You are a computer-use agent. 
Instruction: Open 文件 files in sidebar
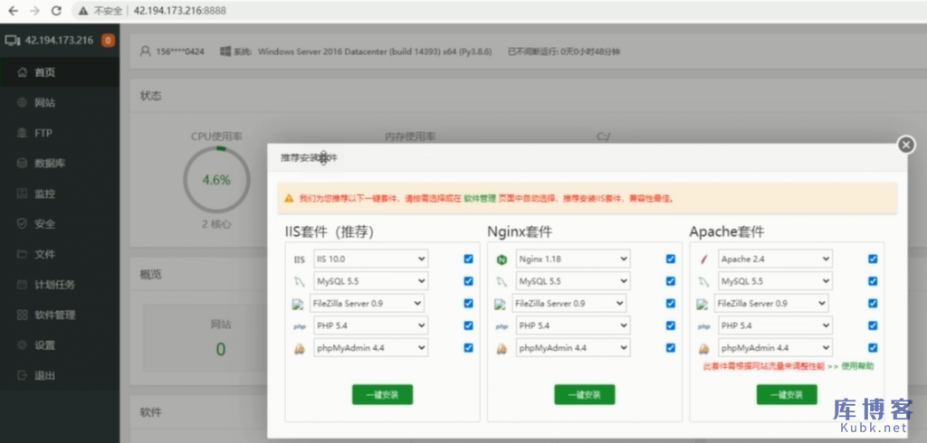60,255
